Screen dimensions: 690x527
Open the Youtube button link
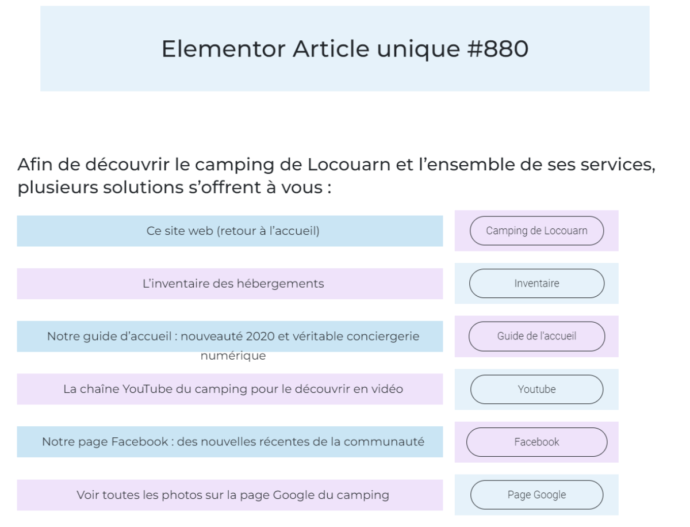tap(536, 389)
